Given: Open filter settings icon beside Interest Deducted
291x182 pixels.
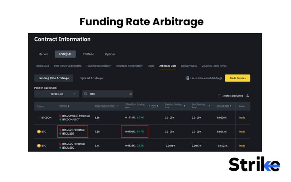Looking at the screenshot, I should point(247,96).
